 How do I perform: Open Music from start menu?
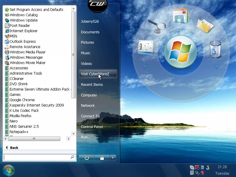coord(86,53)
